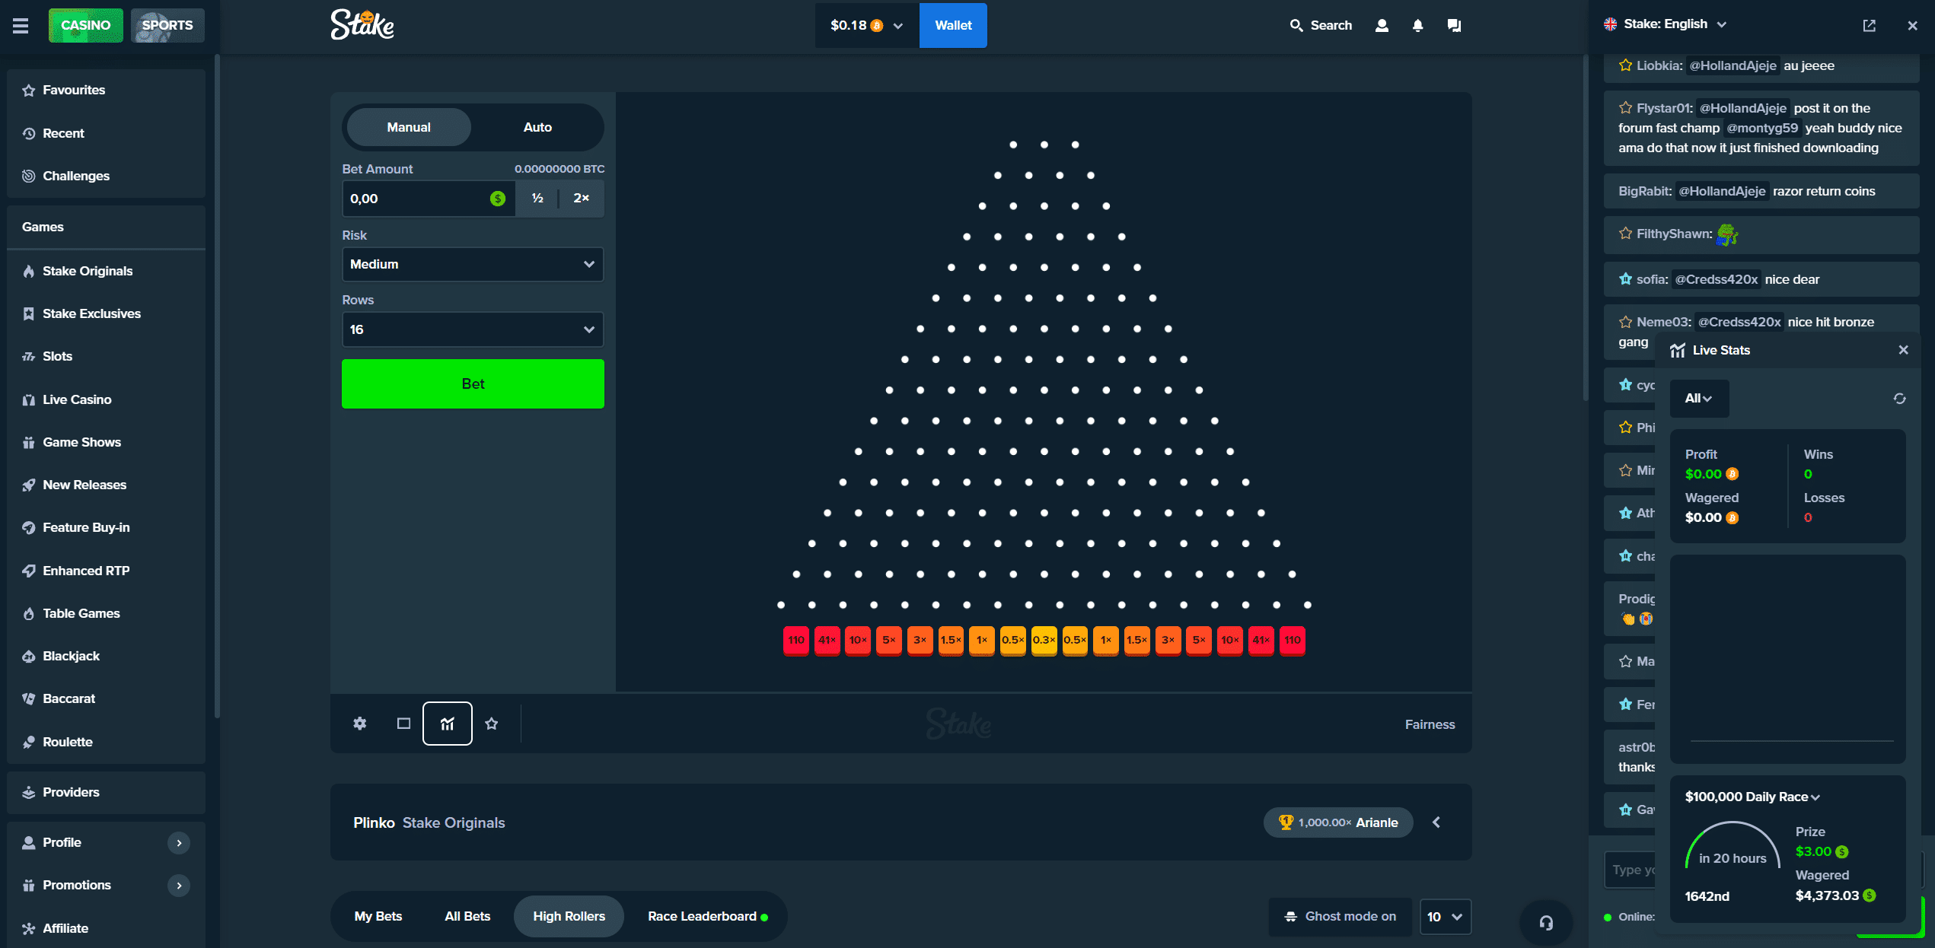Open user account icon in header
Image resolution: width=1935 pixels, height=948 pixels.
click(x=1382, y=26)
